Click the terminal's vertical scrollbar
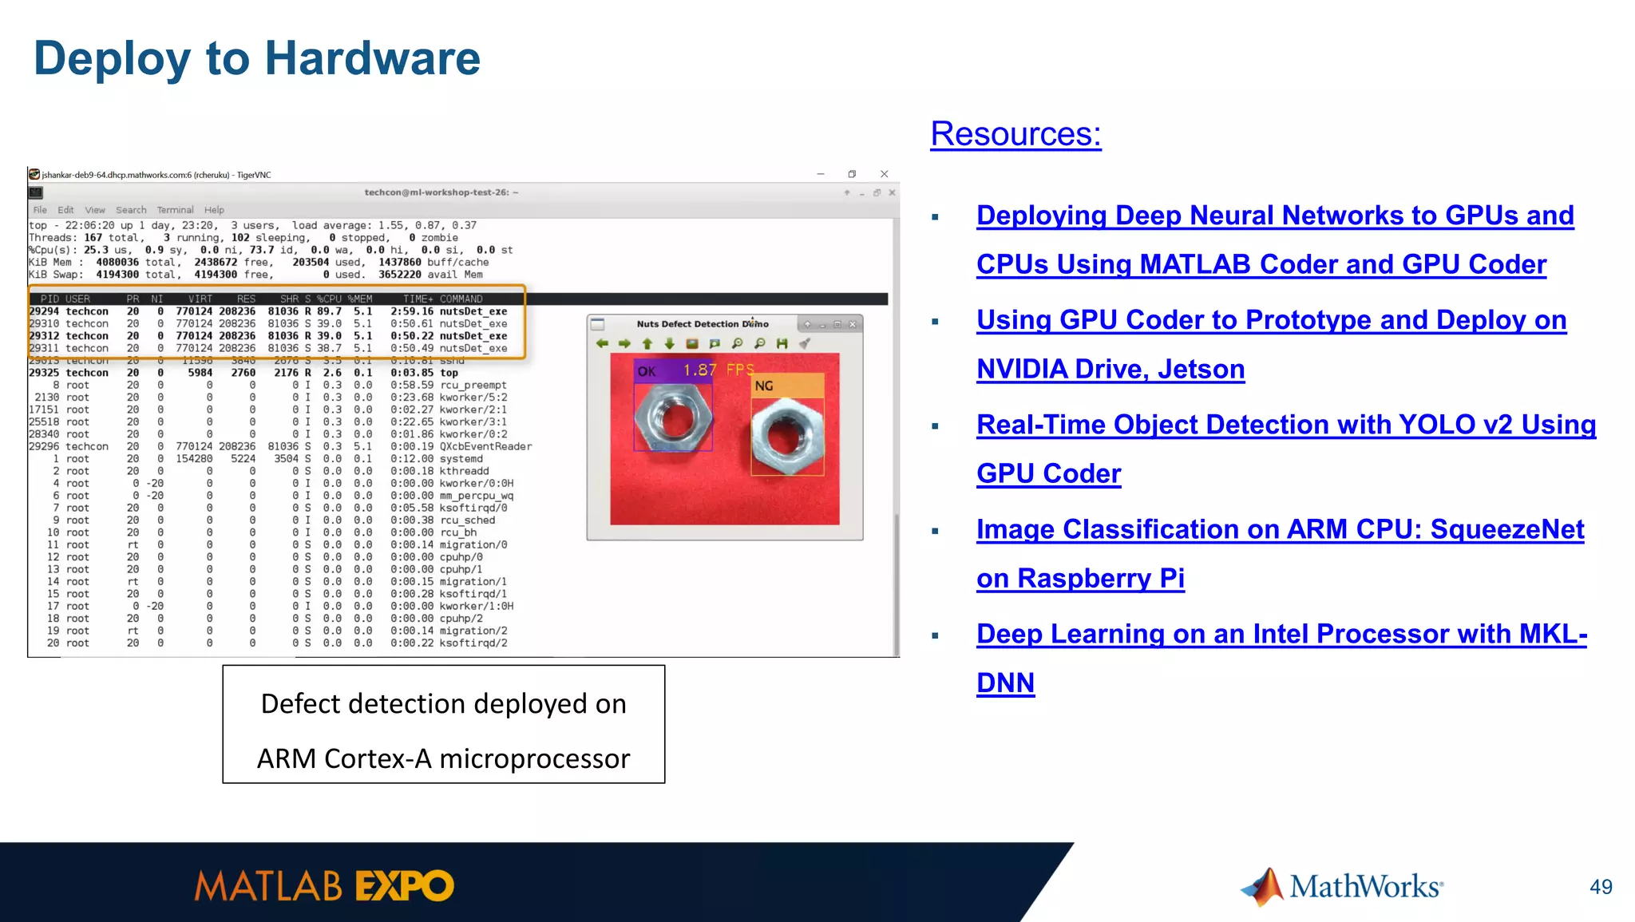This screenshot has height=922, width=1635. pos(896,583)
